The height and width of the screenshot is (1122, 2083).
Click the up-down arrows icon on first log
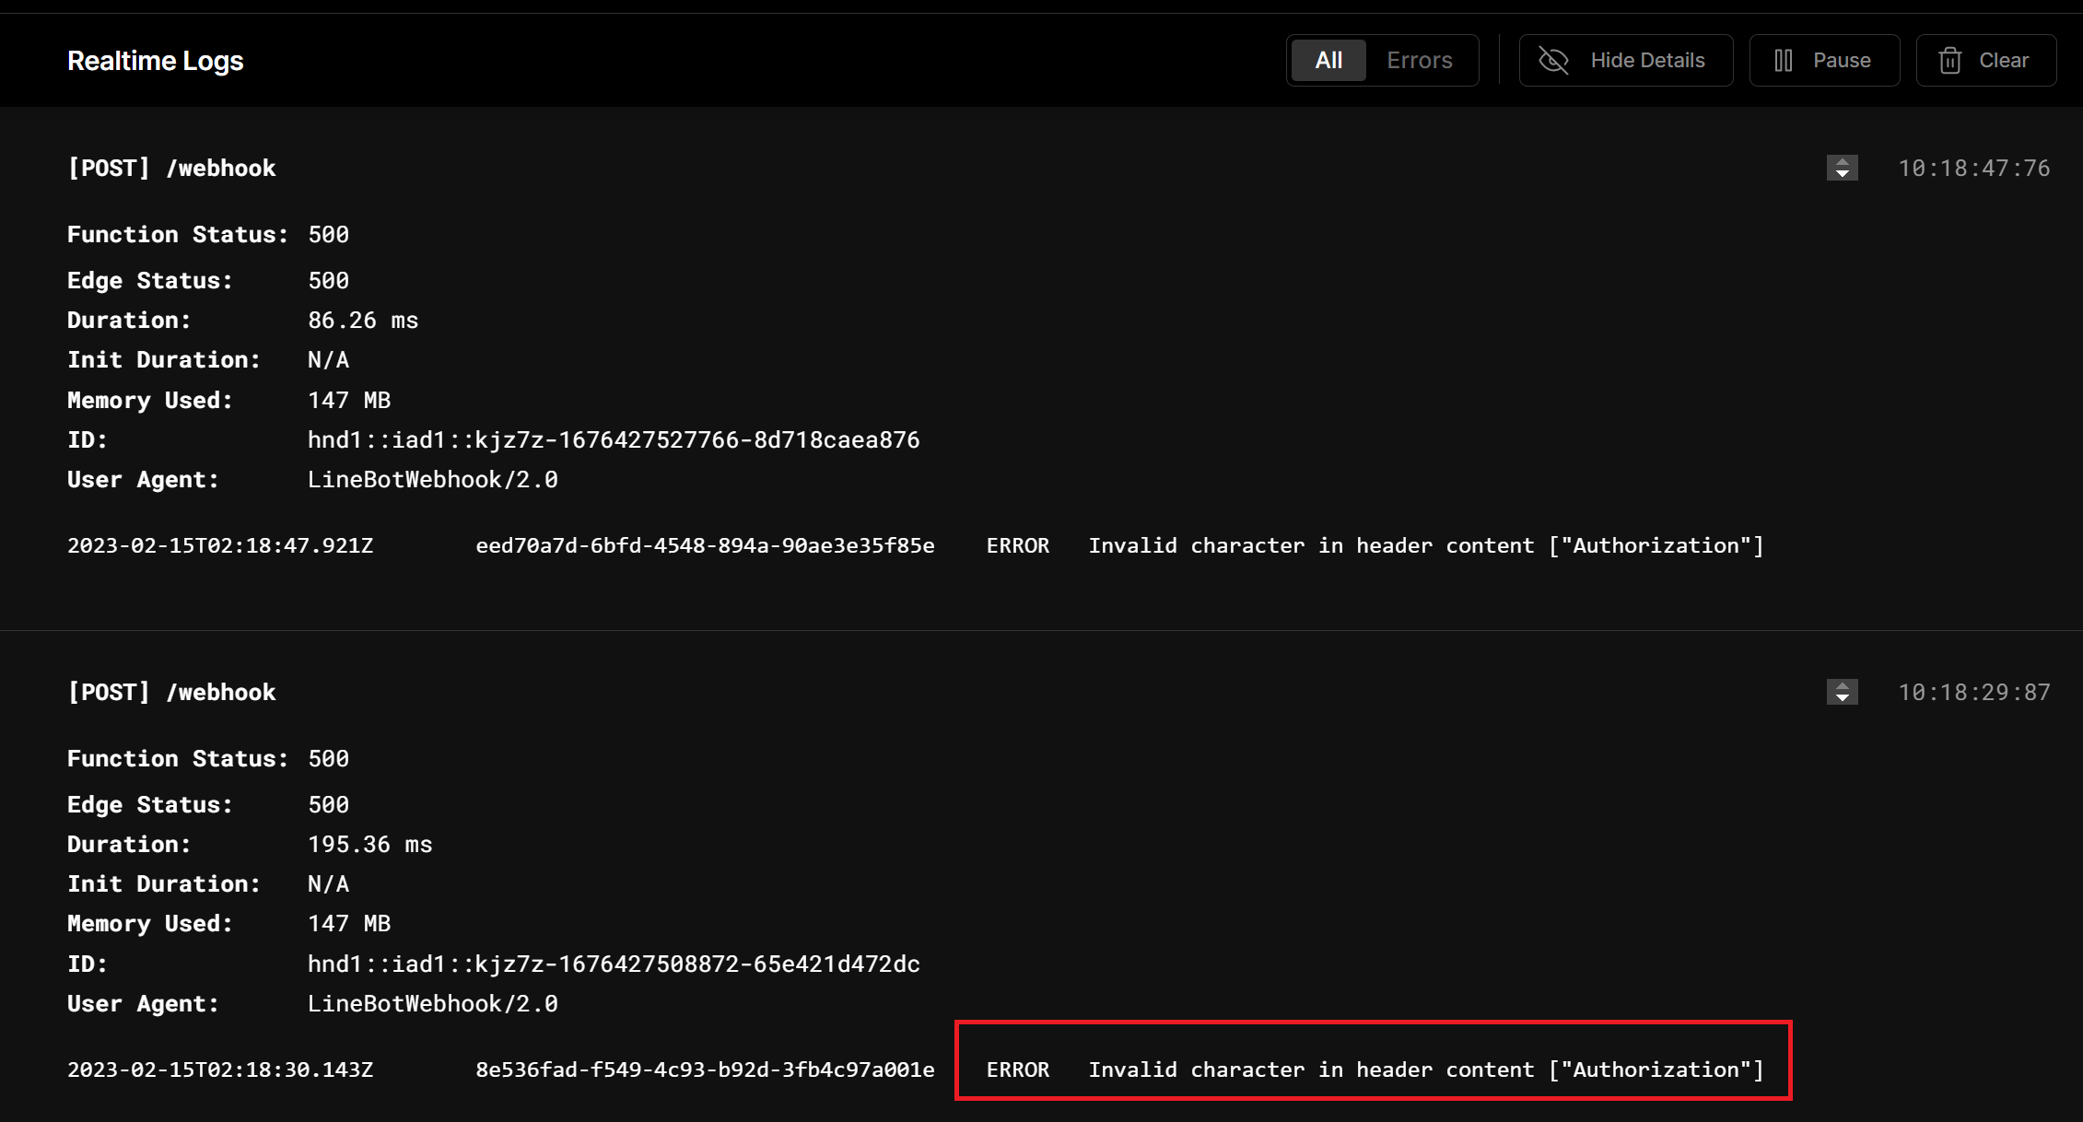click(x=1841, y=168)
